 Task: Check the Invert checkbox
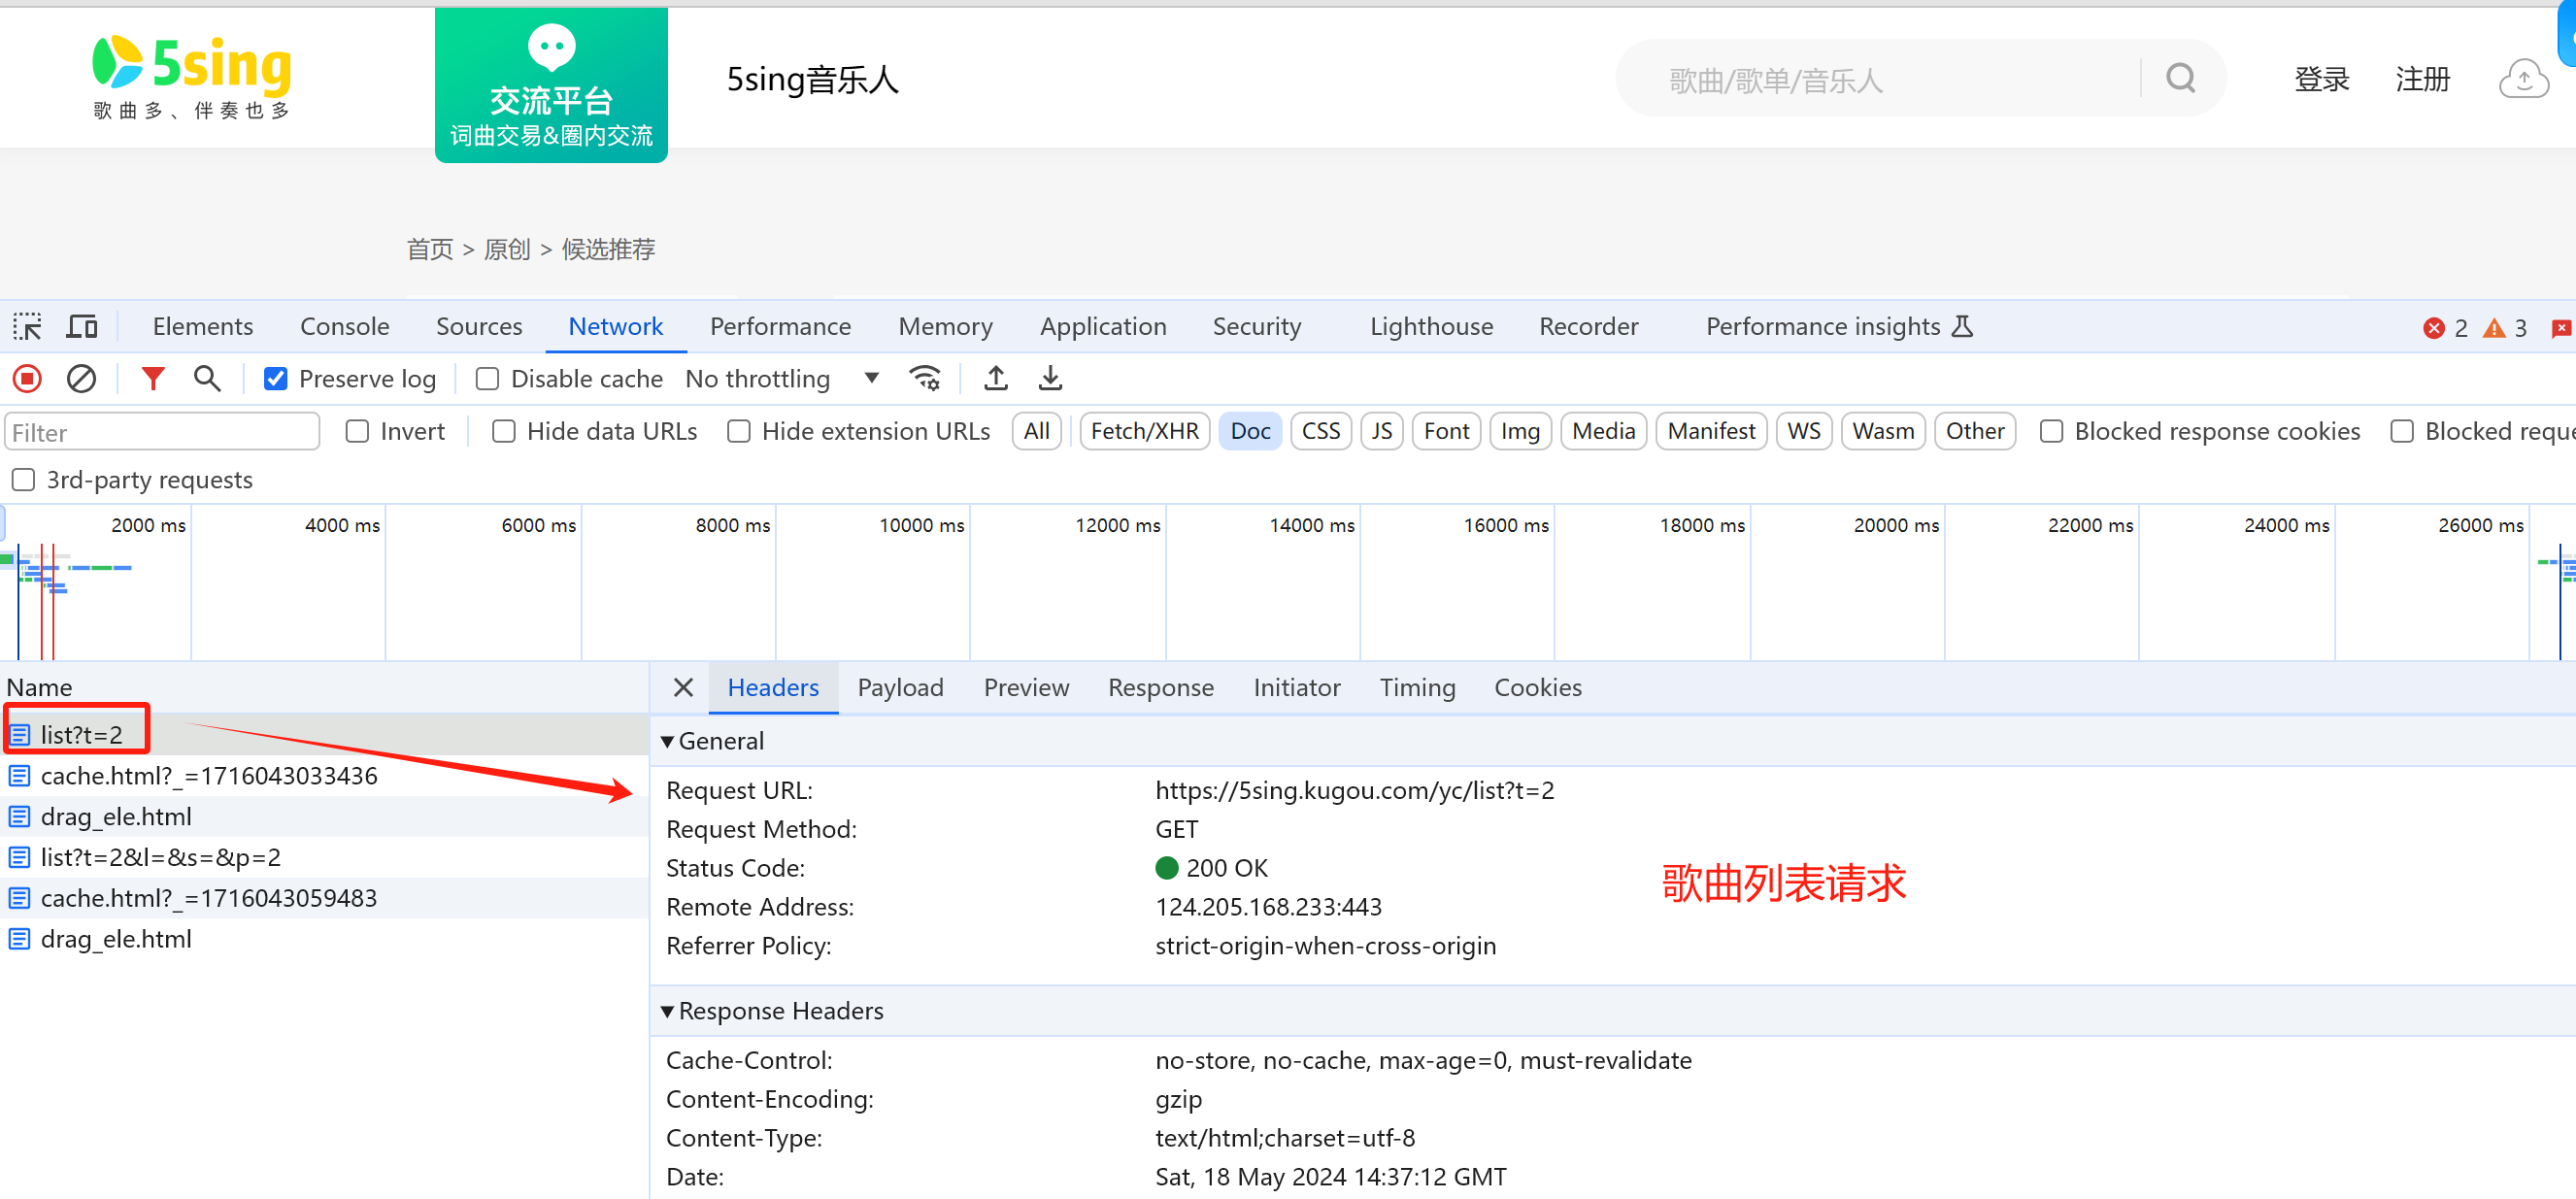pyautogui.click(x=357, y=432)
